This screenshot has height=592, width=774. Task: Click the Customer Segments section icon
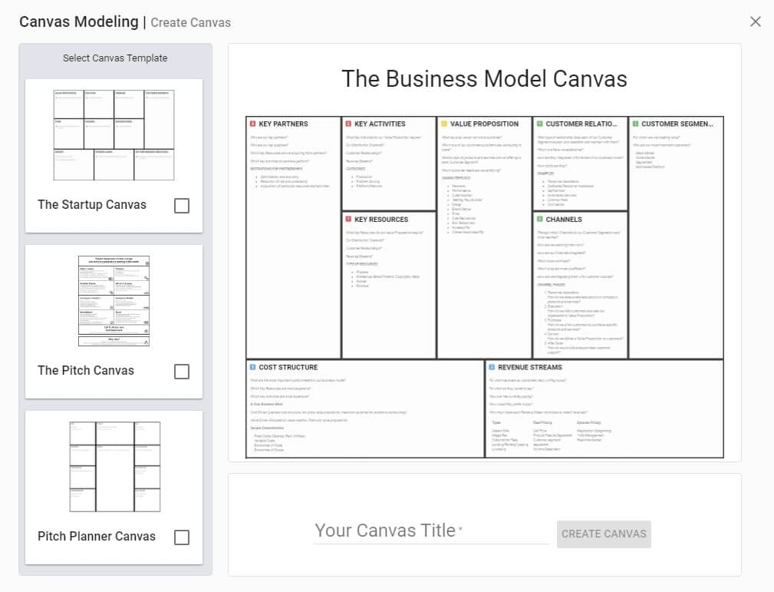[x=635, y=124]
